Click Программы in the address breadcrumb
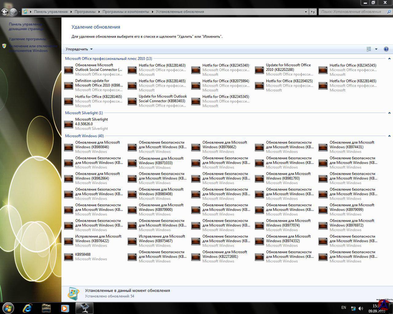393x314 pixels. [85, 12]
